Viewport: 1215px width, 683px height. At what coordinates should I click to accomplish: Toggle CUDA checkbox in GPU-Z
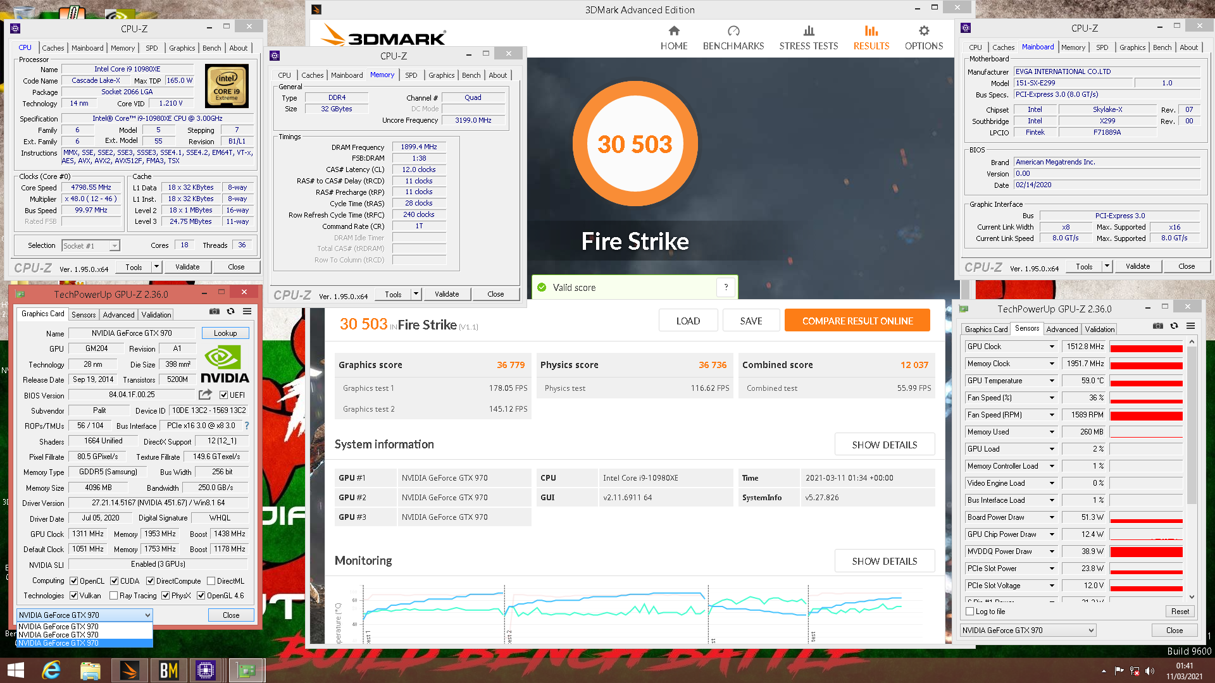click(115, 581)
